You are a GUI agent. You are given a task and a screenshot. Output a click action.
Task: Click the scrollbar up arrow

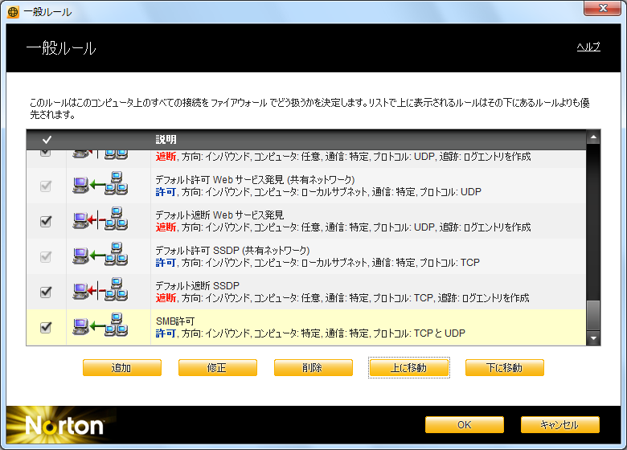point(593,139)
